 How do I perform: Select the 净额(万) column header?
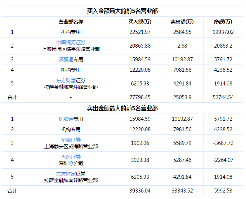(x=223, y=22)
